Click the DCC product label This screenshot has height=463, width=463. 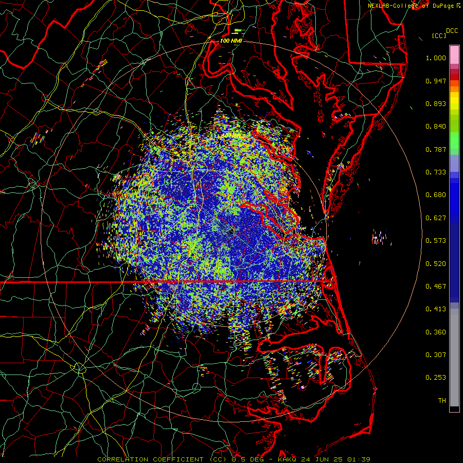coord(452,31)
